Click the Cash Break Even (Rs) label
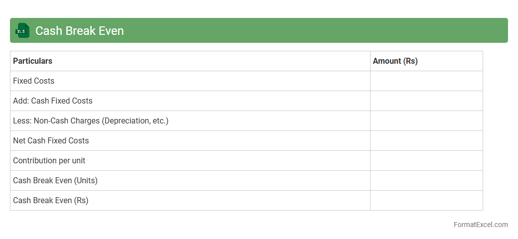518x239 pixels. click(51, 200)
